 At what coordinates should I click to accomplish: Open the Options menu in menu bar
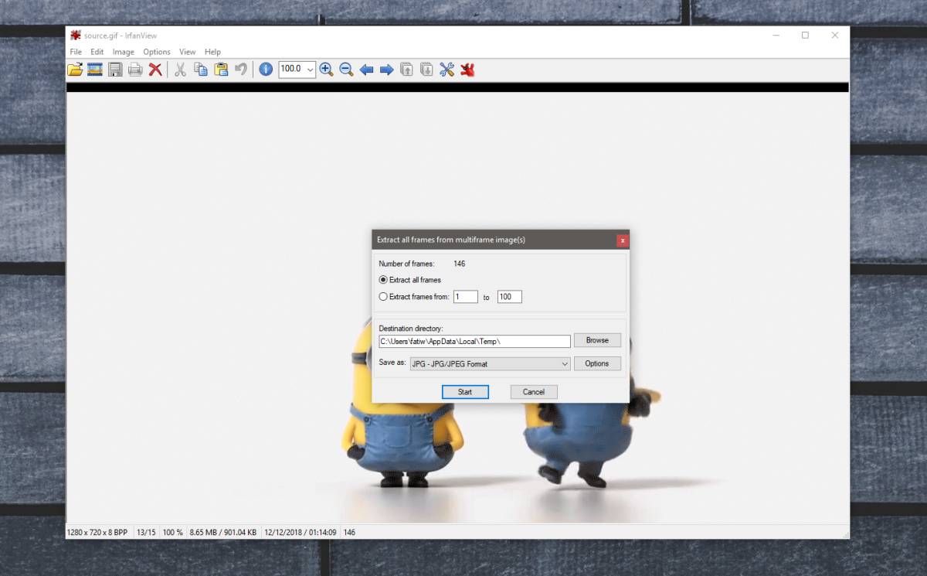pos(157,52)
